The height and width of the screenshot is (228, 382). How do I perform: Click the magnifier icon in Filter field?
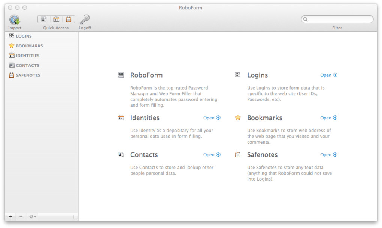tap(305, 19)
